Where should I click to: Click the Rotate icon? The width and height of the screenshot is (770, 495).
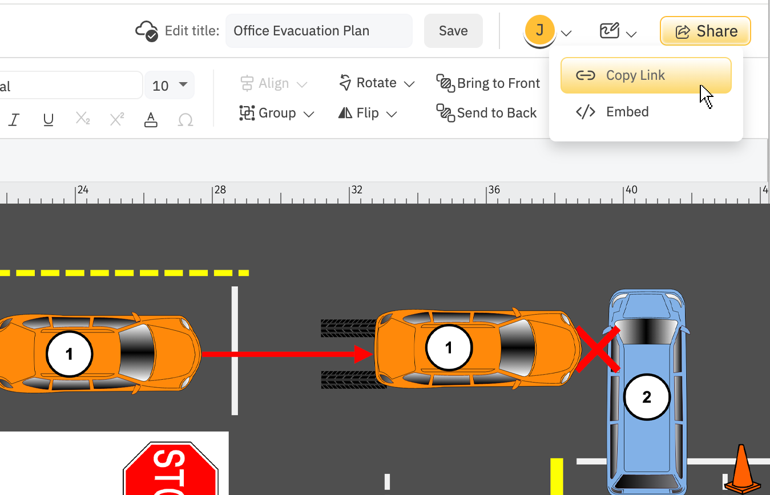tap(345, 82)
